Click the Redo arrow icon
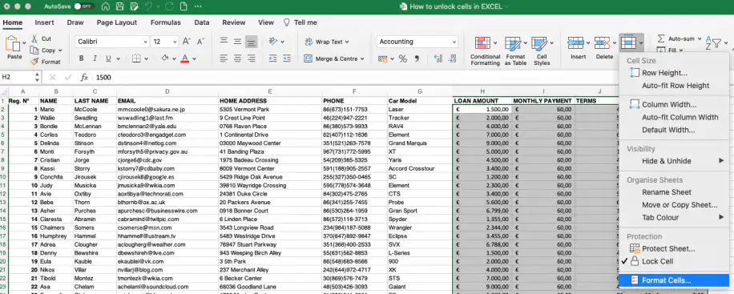 point(169,6)
